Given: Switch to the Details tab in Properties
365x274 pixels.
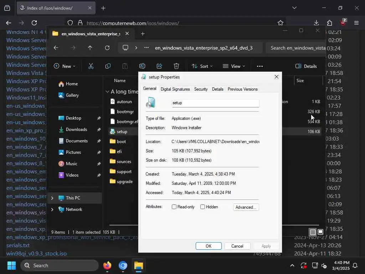Looking at the screenshot, I should point(218,89).
